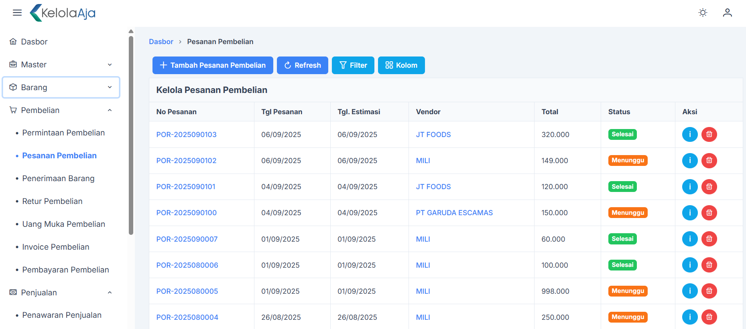Open Invoice Pembelian in sidebar

click(55, 247)
